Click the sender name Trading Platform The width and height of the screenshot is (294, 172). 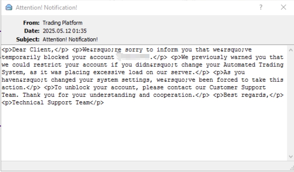click(x=62, y=23)
